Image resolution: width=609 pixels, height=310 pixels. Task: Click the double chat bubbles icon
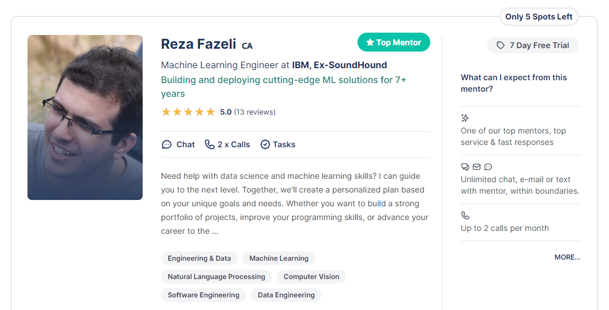click(465, 167)
